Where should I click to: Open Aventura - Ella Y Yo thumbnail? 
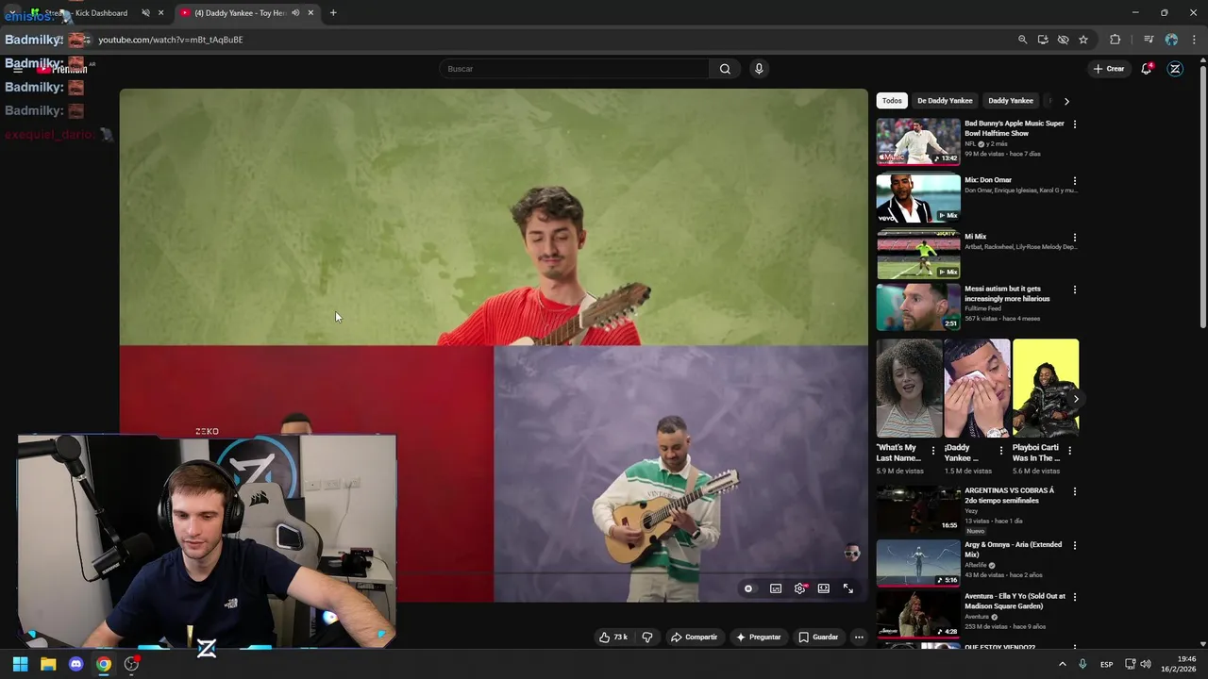918,615
